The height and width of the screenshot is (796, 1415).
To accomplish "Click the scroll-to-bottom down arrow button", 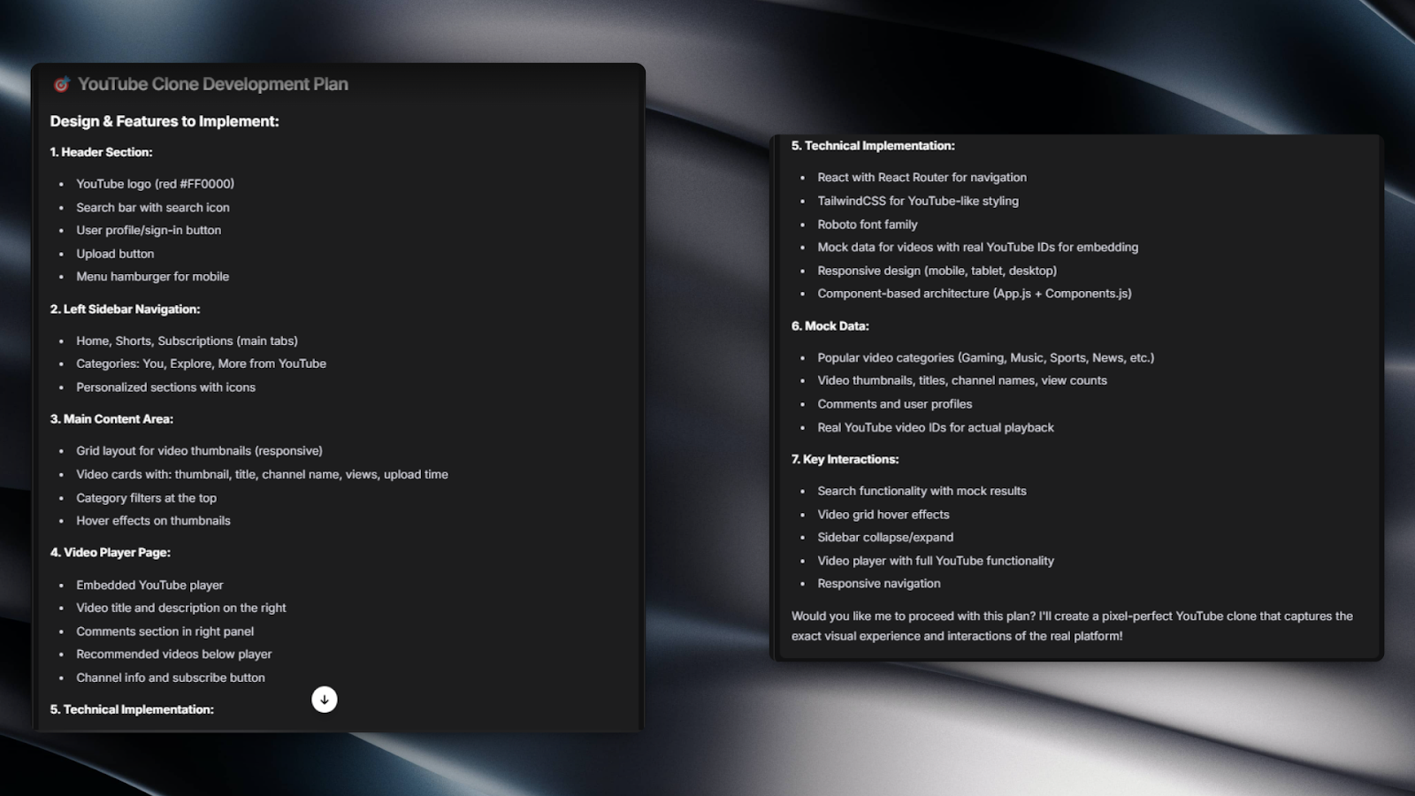I will pos(325,700).
